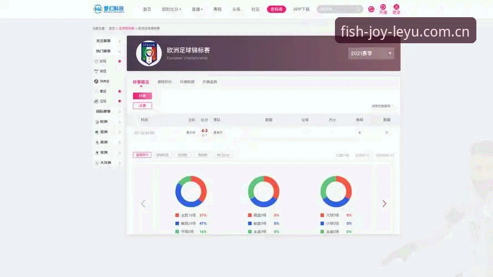Switch to the 杯赛盘路 tab
The width and height of the screenshot is (493, 277).
point(210,82)
